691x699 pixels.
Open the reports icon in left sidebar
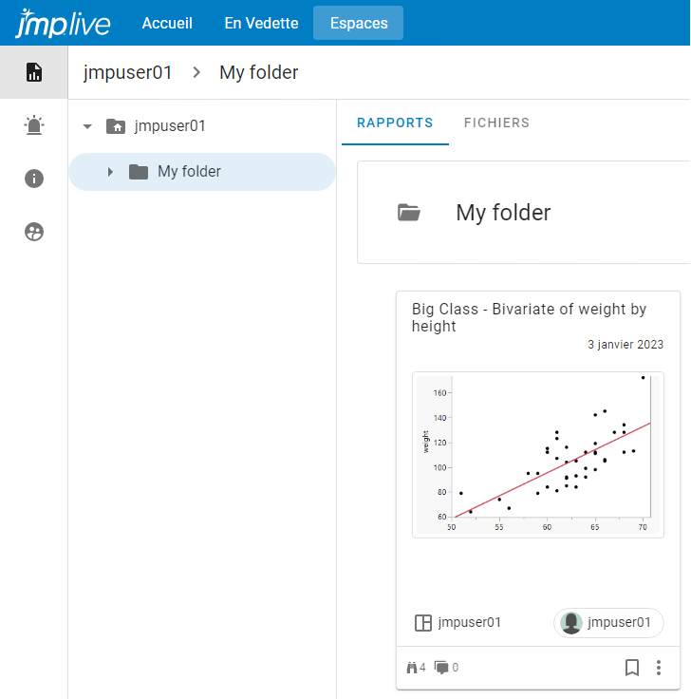click(x=34, y=72)
